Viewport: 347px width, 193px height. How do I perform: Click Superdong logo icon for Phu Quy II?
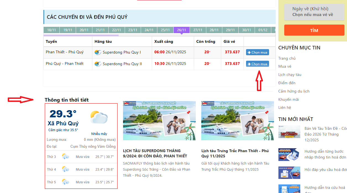[98, 64]
